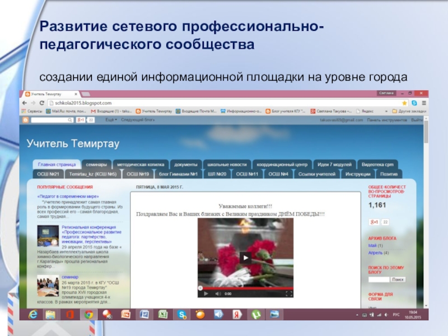
Task: Expand the 'Ещё' dropdown in Blogger navbar
Action: coord(111,120)
